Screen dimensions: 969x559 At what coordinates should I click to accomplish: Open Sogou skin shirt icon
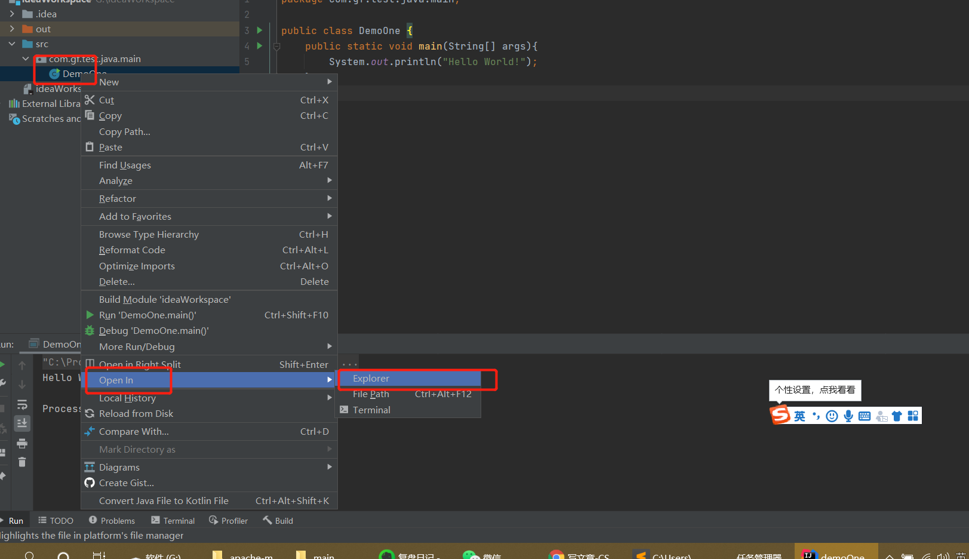tap(897, 416)
